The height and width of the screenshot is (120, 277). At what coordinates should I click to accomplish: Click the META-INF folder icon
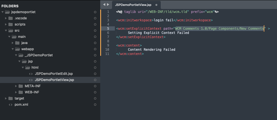click(x=21, y=86)
